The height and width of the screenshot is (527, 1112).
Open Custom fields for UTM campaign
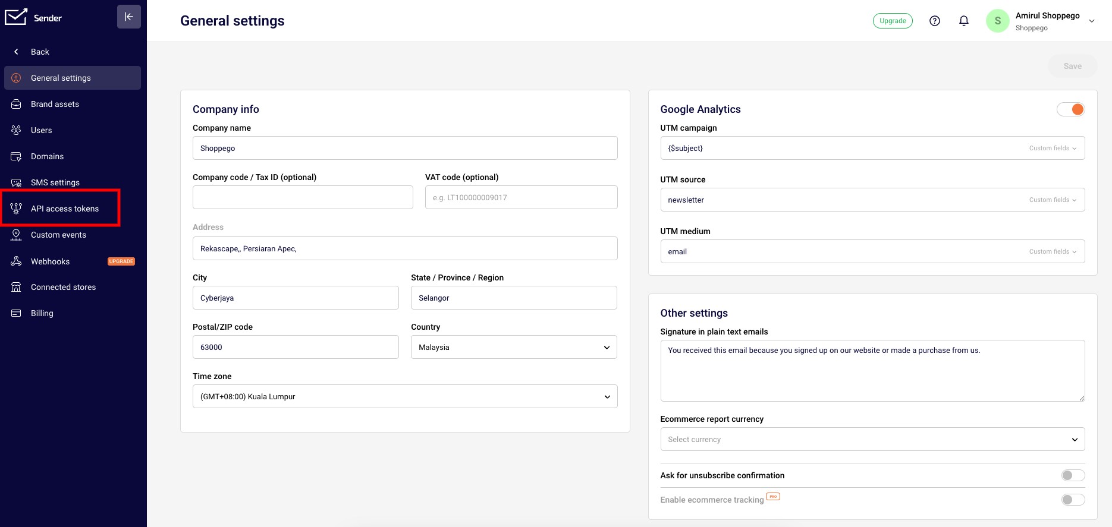pyautogui.click(x=1053, y=148)
